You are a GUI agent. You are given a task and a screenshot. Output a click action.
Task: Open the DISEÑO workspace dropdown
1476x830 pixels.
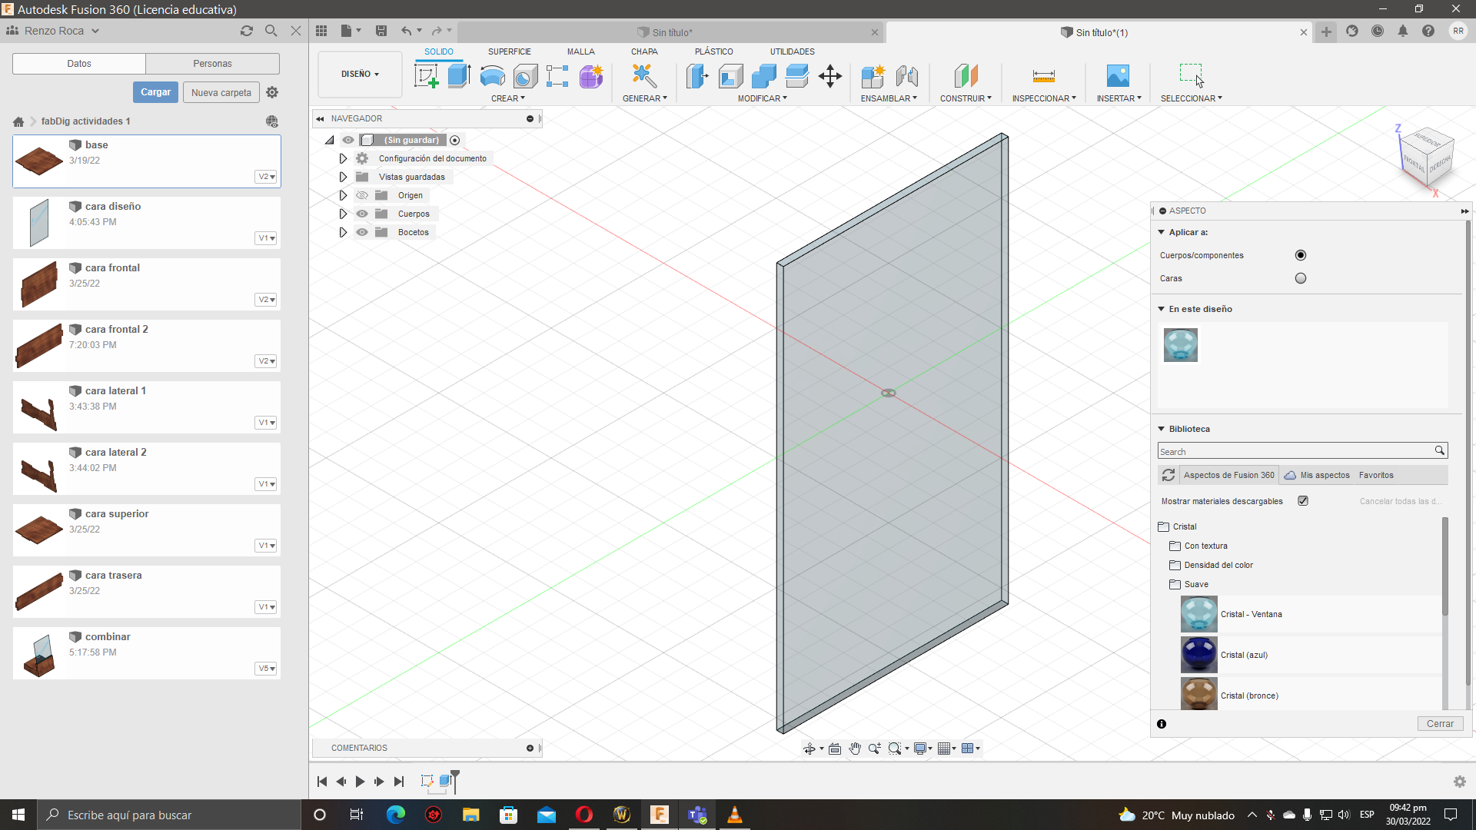tap(360, 75)
